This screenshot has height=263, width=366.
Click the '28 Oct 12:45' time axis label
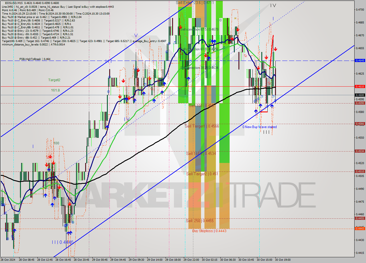point(45,260)
